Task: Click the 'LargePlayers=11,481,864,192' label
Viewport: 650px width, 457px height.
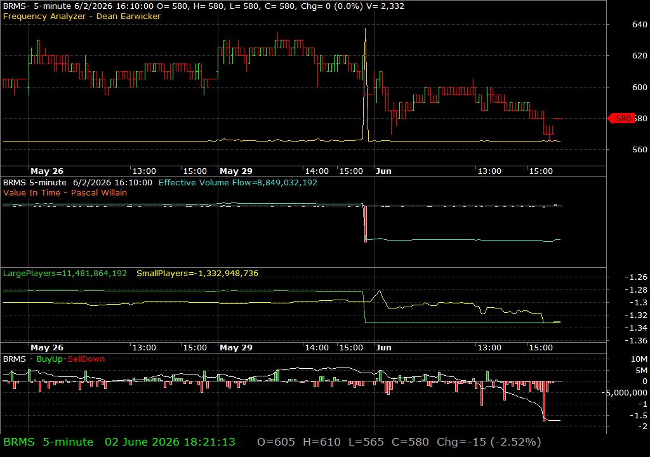Action: tap(65, 274)
